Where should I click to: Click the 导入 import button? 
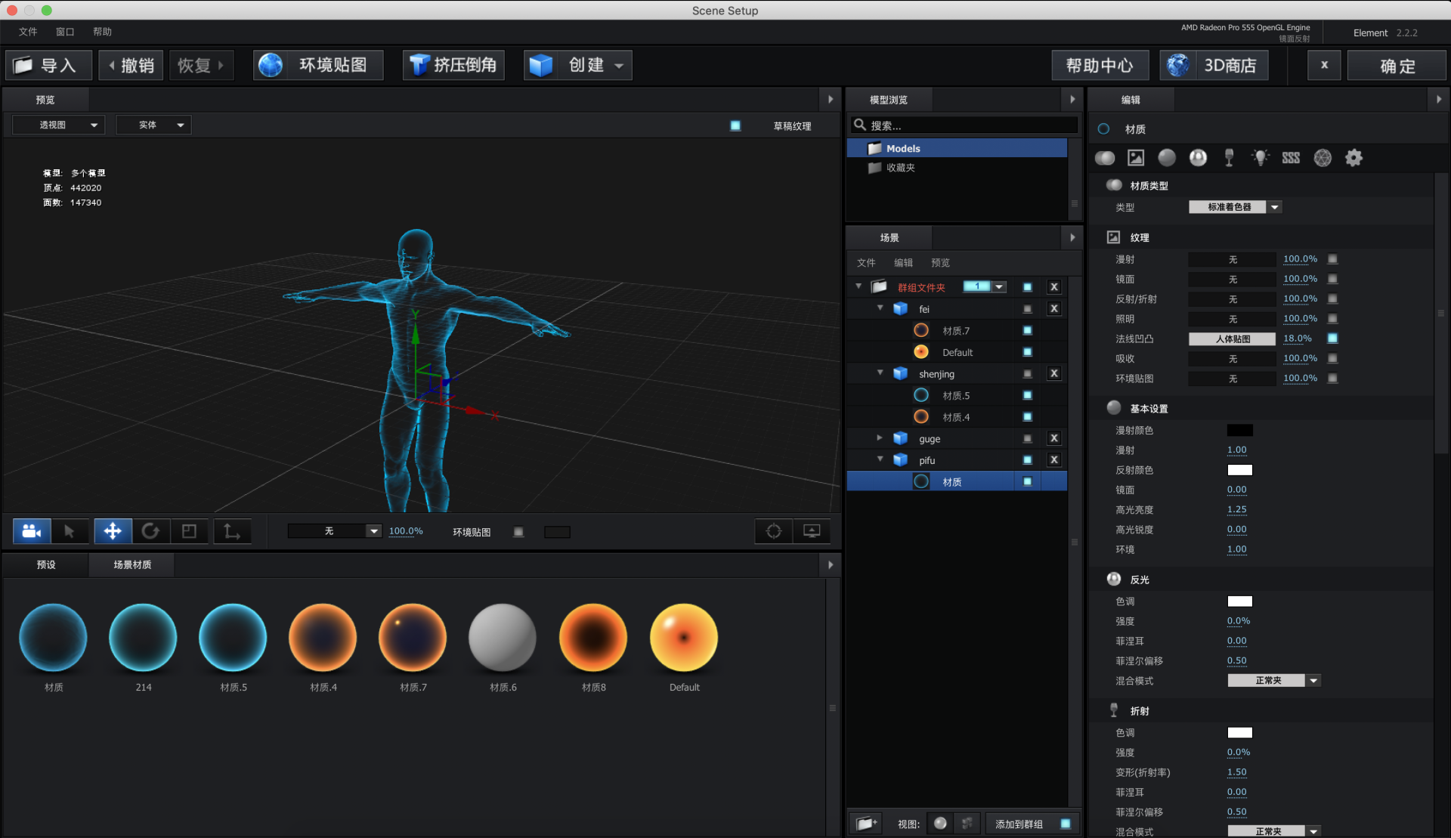pos(49,66)
